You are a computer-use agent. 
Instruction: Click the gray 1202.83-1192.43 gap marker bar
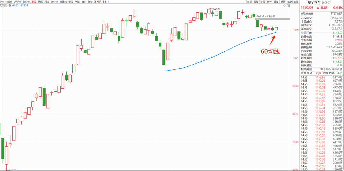pyautogui.click(x=273, y=19)
